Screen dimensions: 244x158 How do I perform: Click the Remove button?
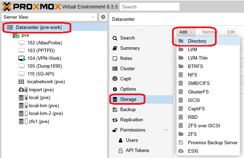[210, 32]
